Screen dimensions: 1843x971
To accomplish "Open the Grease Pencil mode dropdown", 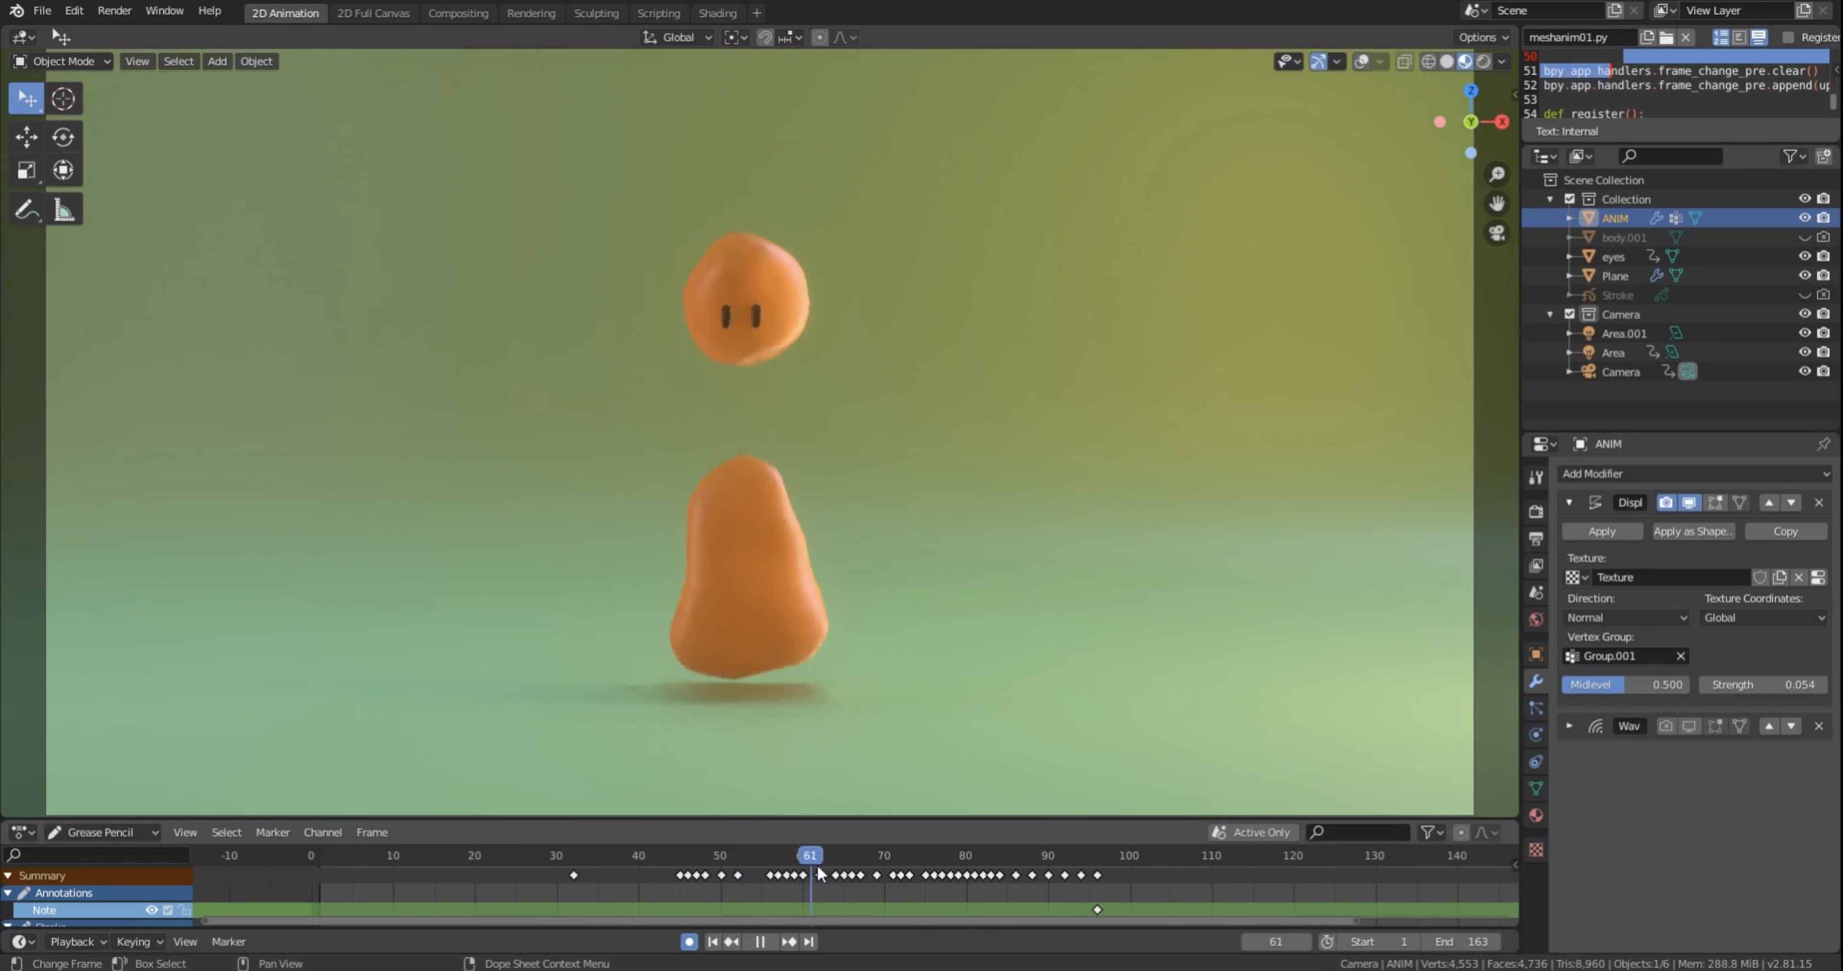I will click(104, 832).
